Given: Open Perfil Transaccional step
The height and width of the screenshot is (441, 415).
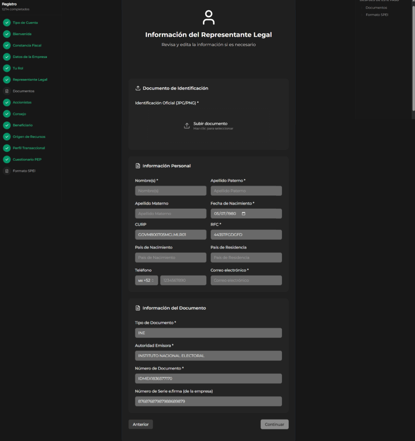Looking at the screenshot, I should pyautogui.click(x=29, y=148).
